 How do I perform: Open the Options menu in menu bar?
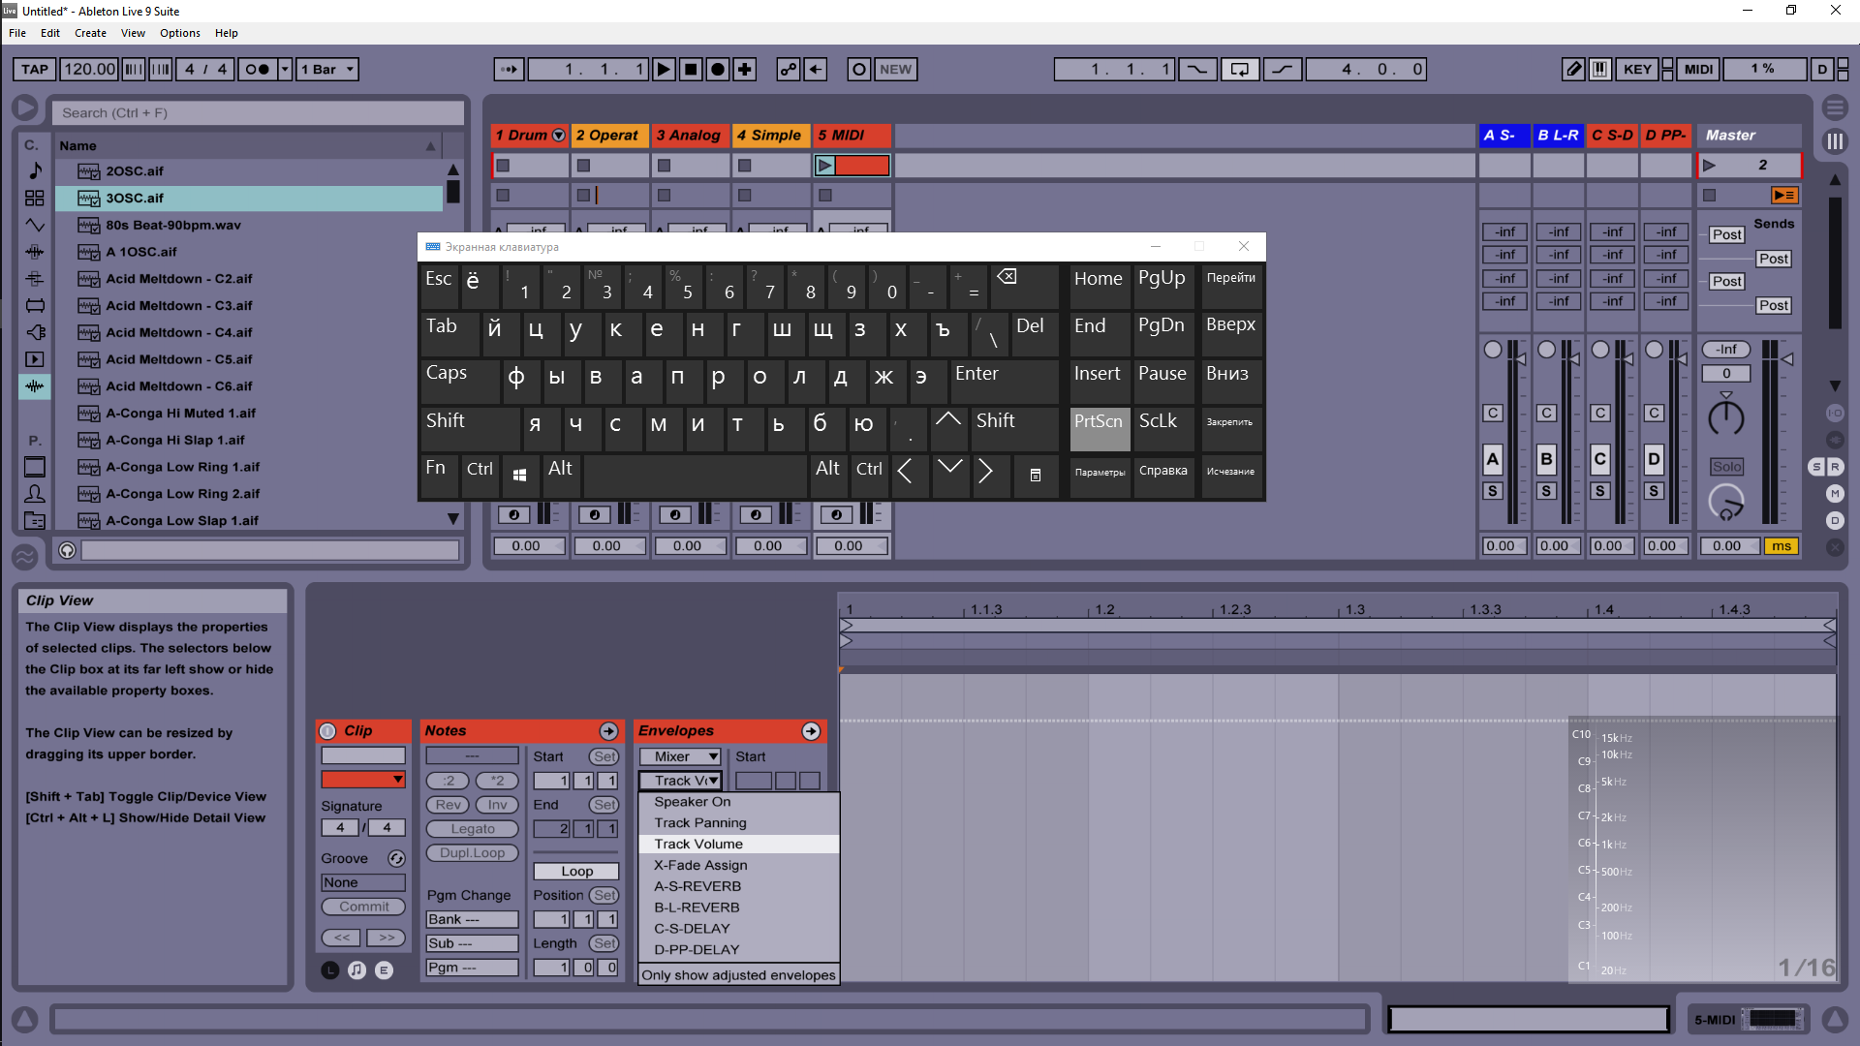(x=179, y=32)
